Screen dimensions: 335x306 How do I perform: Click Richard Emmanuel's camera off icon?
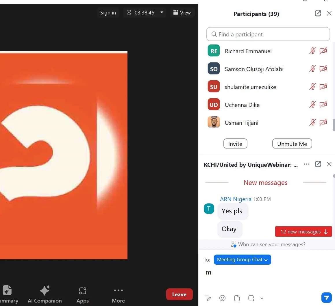tap(323, 51)
